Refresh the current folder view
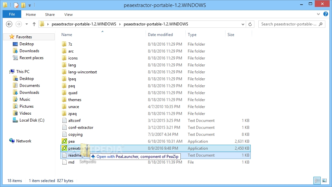 click(x=250, y=24)
